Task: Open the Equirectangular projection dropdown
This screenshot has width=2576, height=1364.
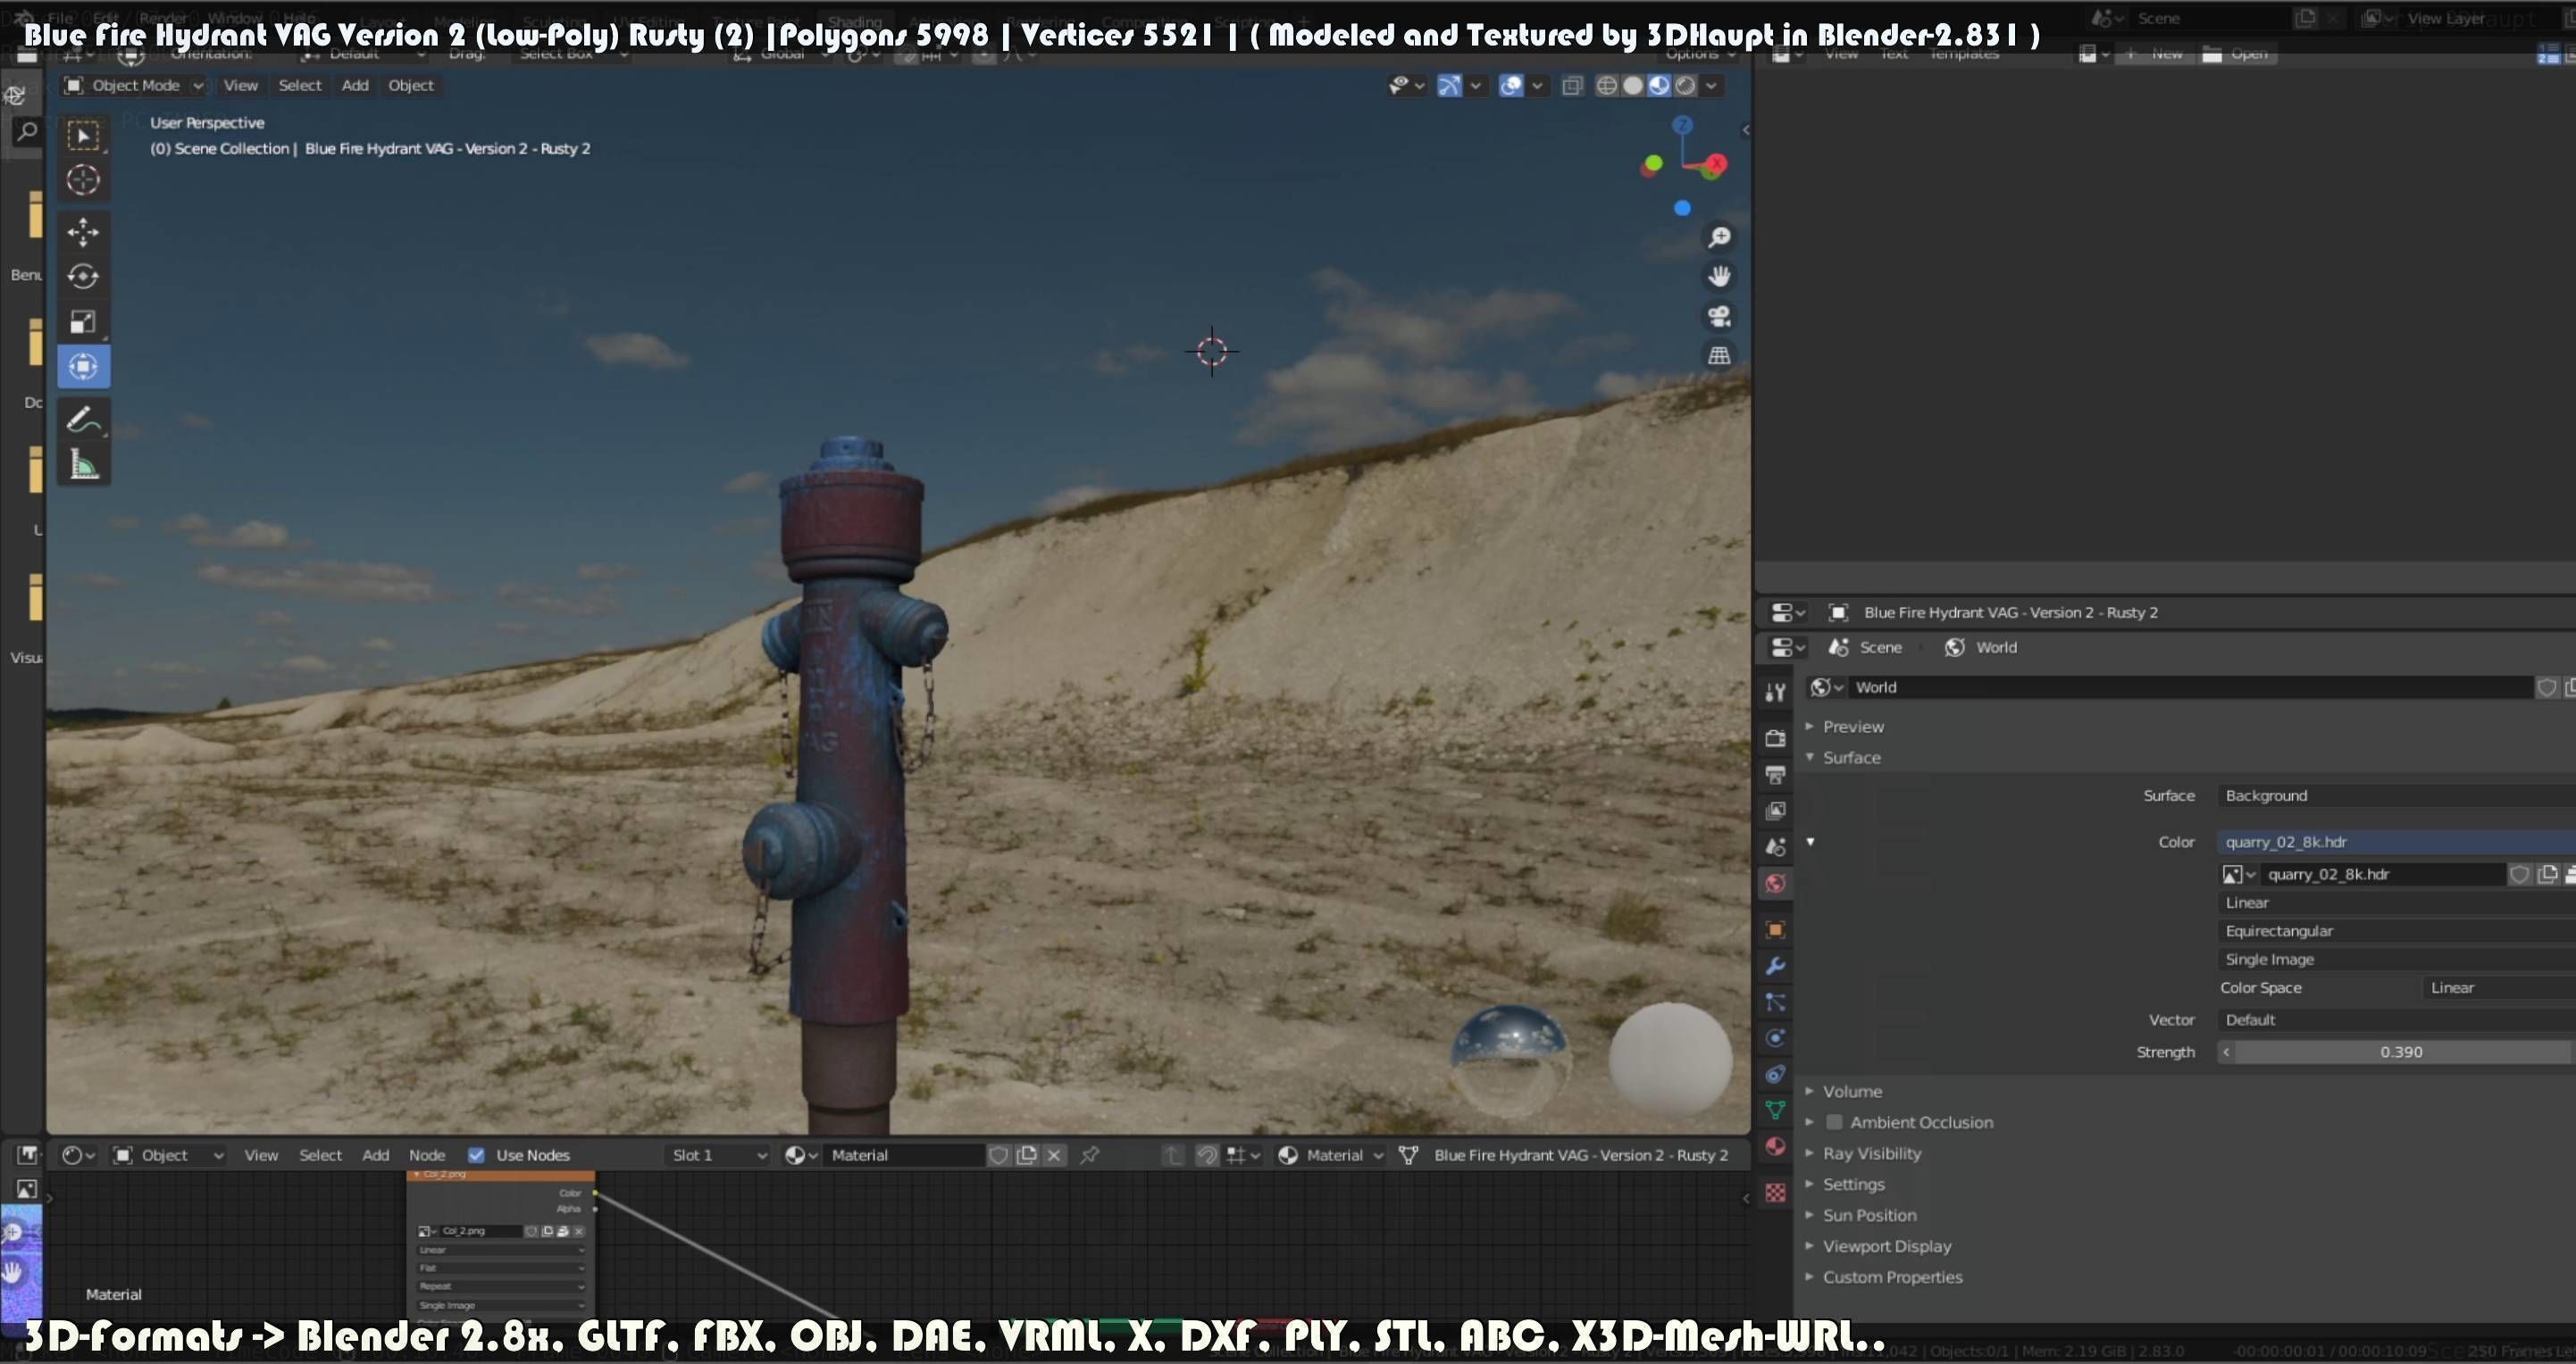Action: coord(2396,930)
